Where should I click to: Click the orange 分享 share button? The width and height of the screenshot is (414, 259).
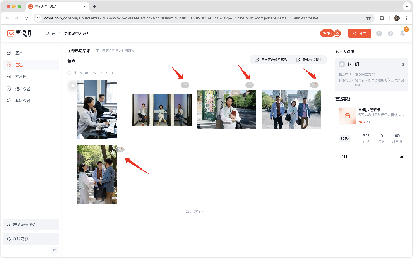click(x=359, y=33)
